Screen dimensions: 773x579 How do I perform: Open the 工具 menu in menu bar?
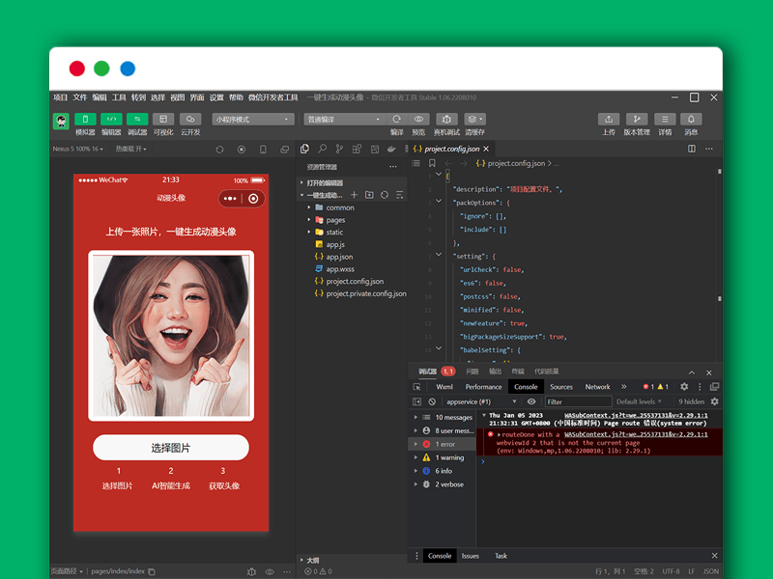119,97
